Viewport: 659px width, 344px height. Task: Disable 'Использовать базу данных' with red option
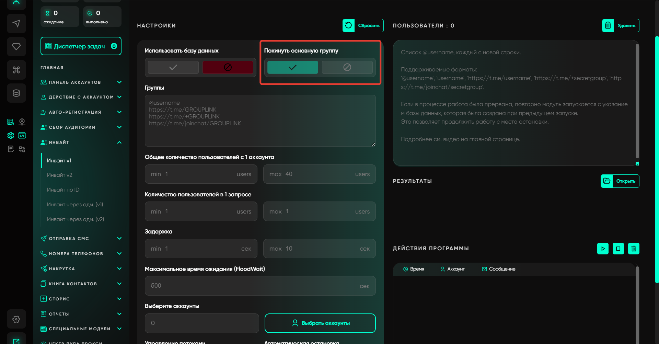pos(228,67)
